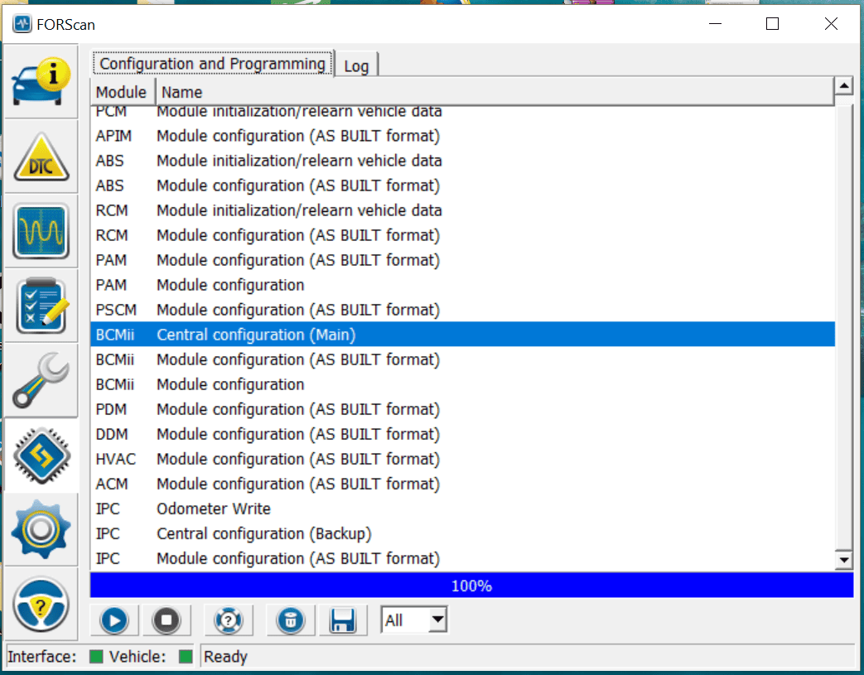This screenshot has height=675, width=864.
Task: Open the Tests checklist section
Action: (x=41, y=306)
